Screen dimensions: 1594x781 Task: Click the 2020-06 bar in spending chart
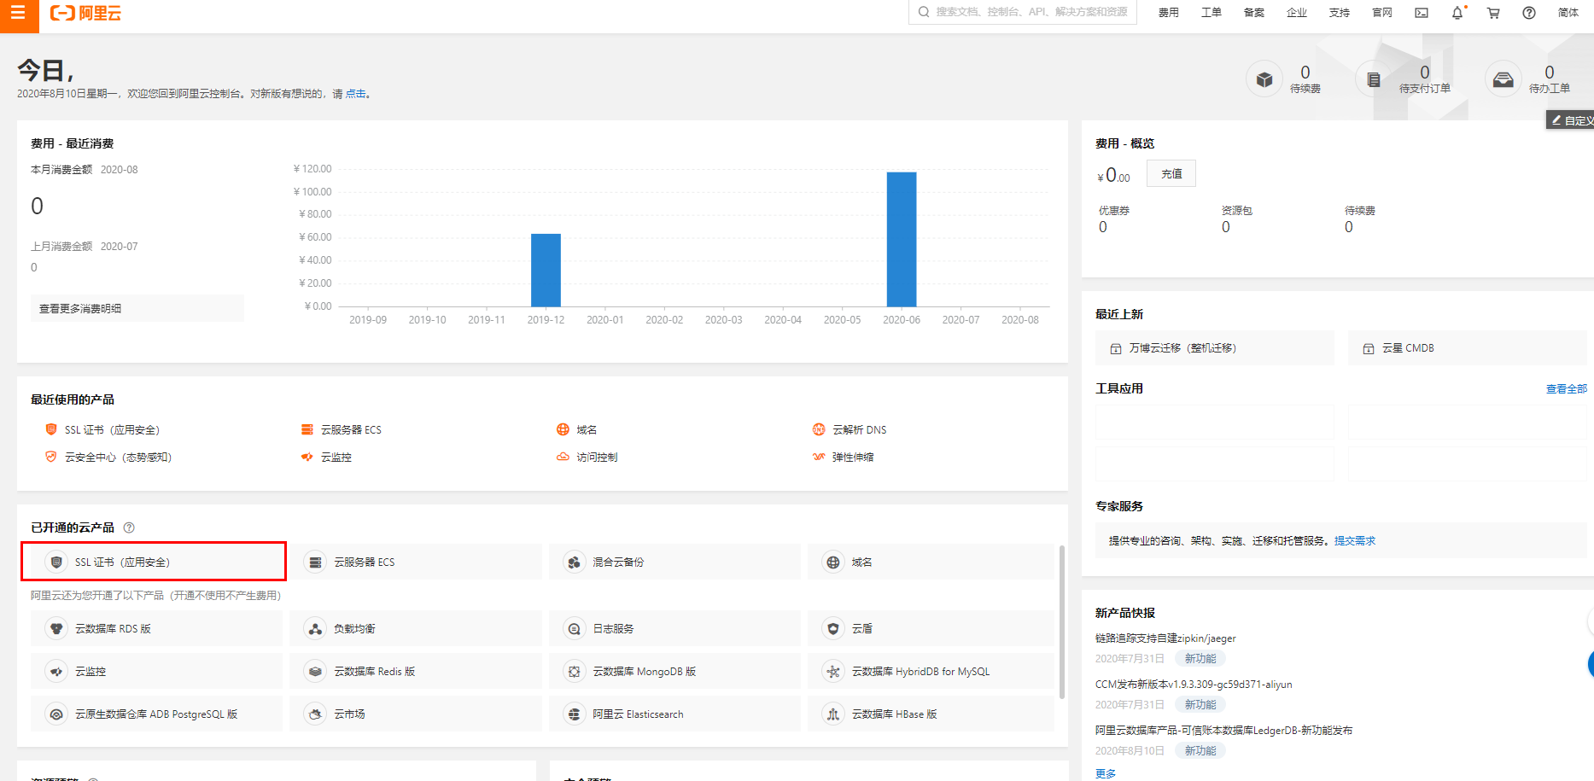(x=901, y=239)
